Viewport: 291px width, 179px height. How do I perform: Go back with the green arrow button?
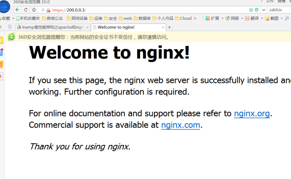17,10
